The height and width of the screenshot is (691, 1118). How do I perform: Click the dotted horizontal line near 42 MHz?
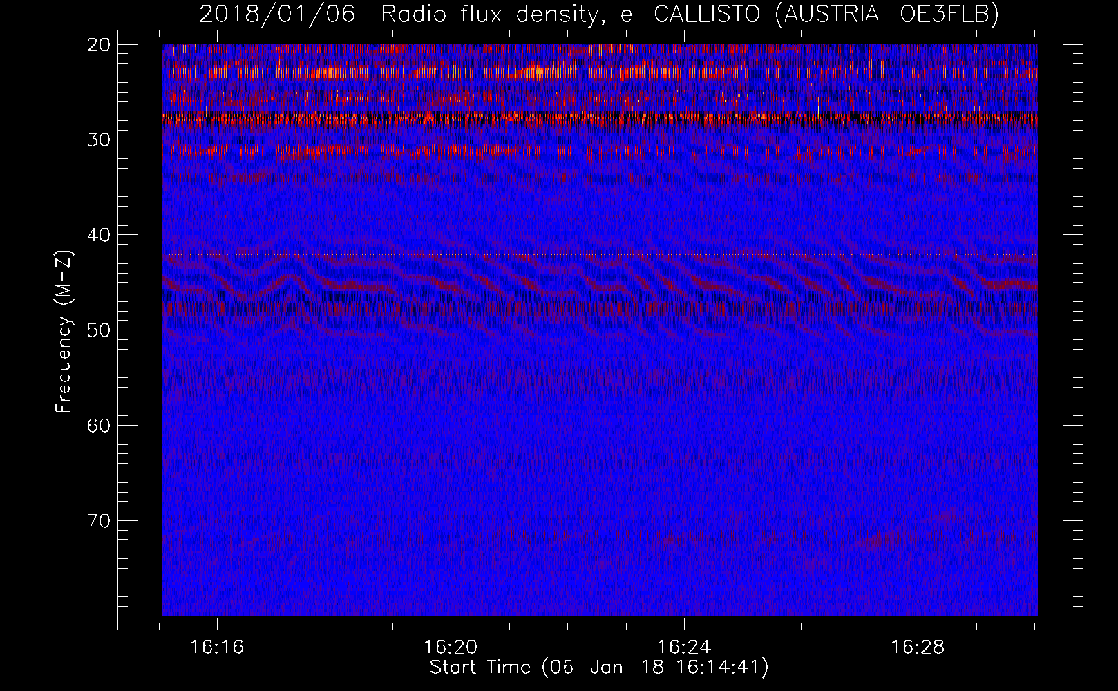click(600, 254)
